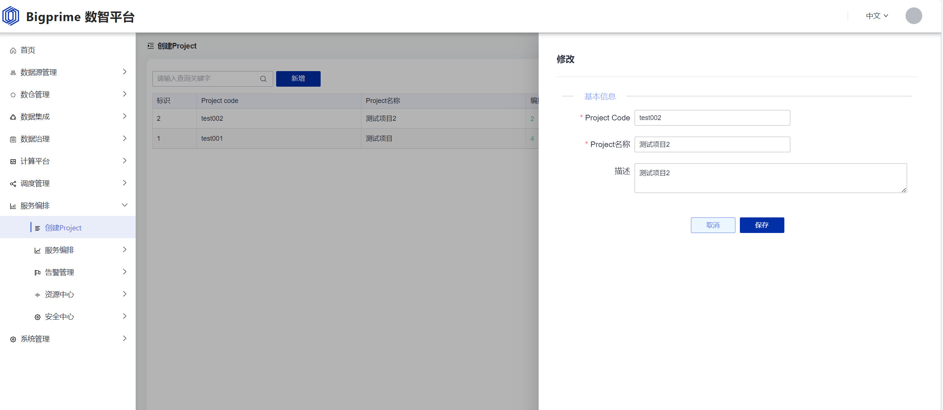Screen dimensions: 943x410
Task: Click the 创建Project list icon in sidebar
Action: coord(37,228)
